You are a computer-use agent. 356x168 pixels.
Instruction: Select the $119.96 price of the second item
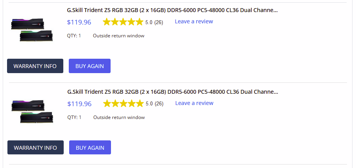[x=79, y=104]
